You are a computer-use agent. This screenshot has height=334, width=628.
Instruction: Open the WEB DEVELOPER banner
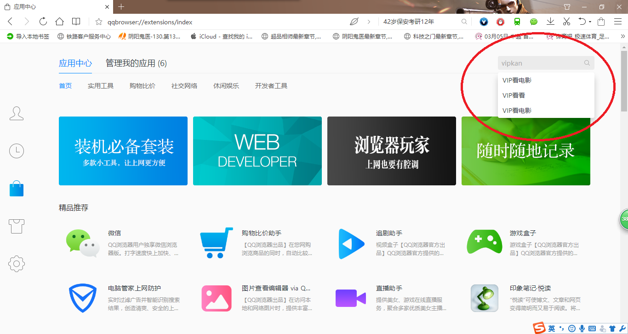pos(257,151)
